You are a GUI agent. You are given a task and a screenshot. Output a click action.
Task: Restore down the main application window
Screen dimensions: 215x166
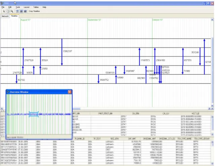pos(208,3)
